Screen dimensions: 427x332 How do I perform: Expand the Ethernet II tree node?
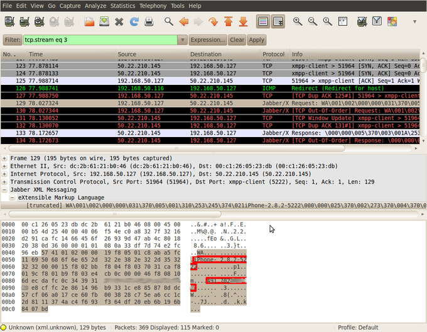[5, 165]
